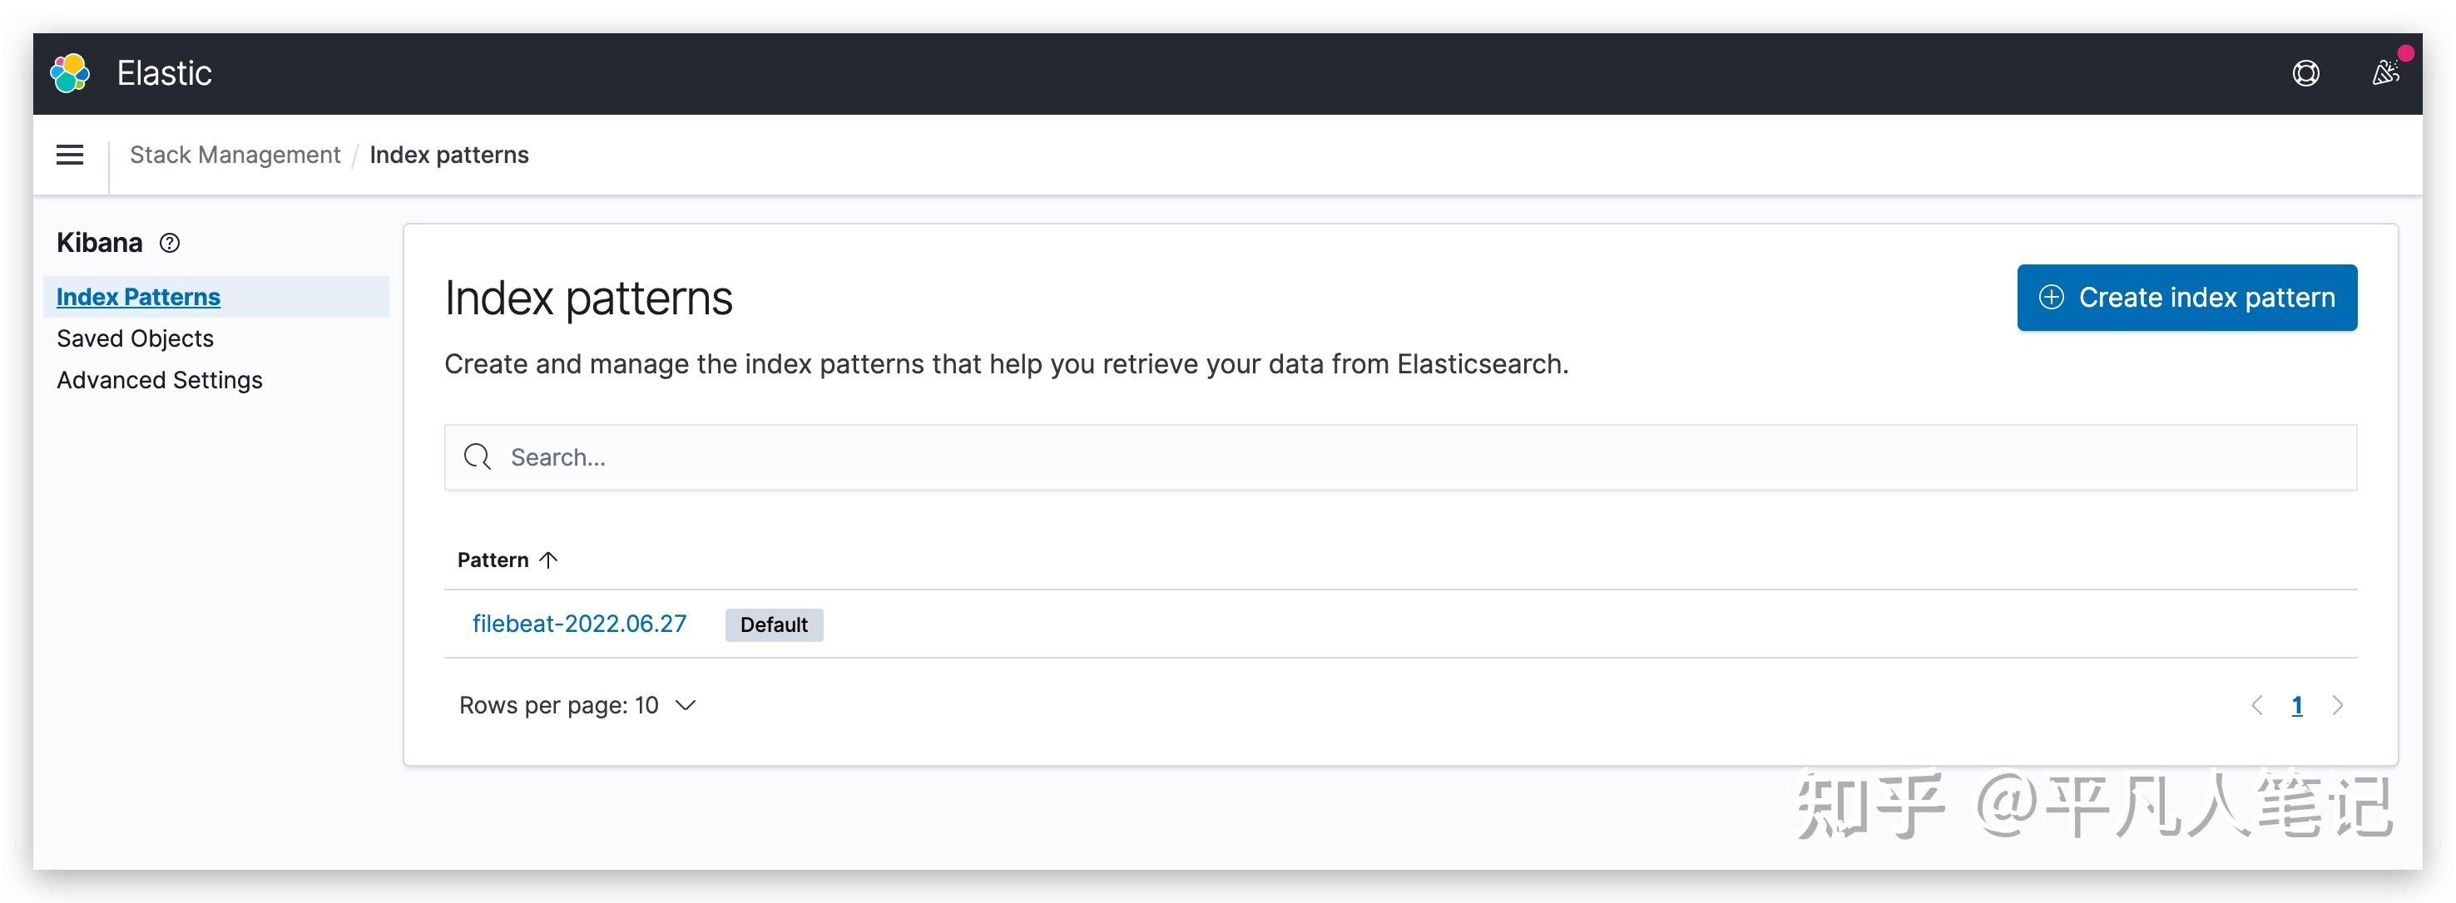The height and width of the screenshot is (903, 2456).
Task: Click the Kibana help question-mark icon
Action: tap(170, 243)
